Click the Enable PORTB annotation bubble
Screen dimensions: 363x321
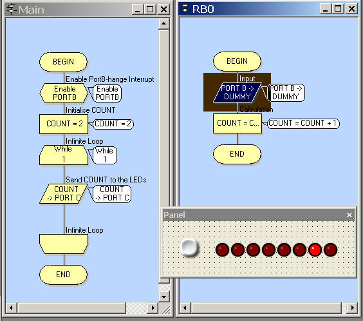107,93
